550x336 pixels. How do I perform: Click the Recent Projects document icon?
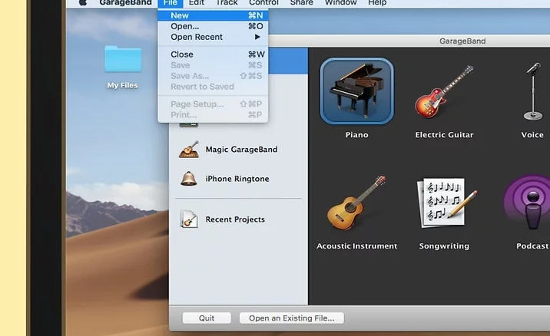[x=189, y=219]
